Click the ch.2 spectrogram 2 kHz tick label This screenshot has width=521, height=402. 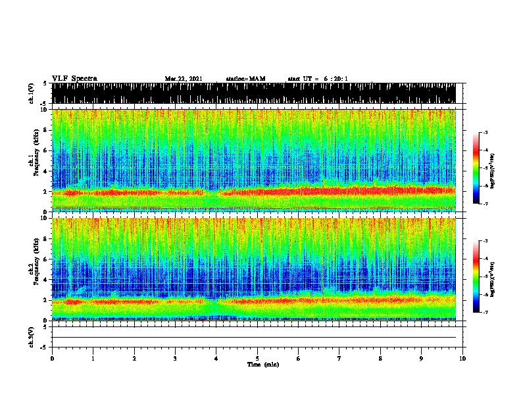coord(46,300)
